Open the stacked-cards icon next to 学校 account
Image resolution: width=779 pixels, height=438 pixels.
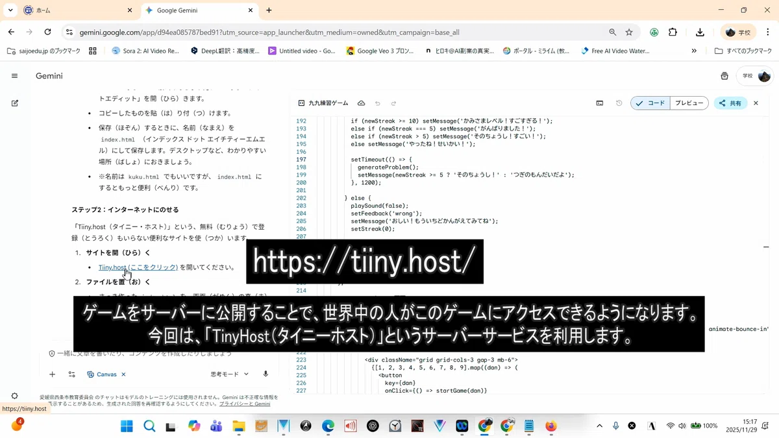[x=724, y=76]
